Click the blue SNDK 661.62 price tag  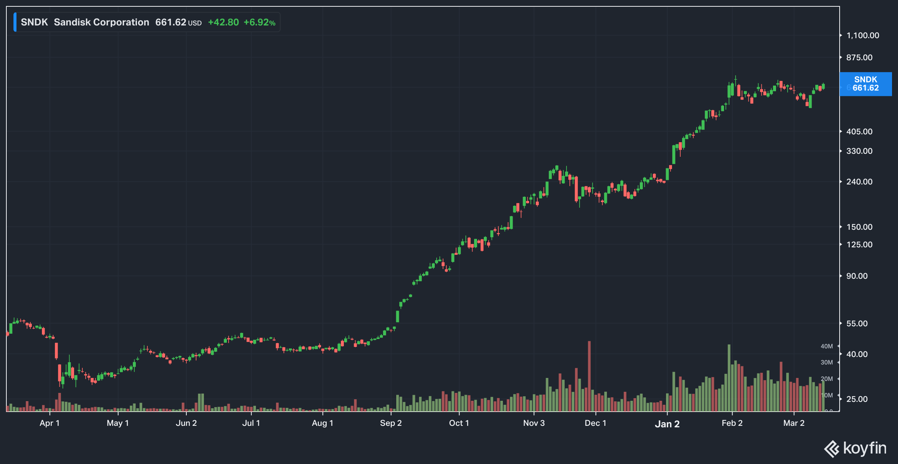(x=865, y=84)
